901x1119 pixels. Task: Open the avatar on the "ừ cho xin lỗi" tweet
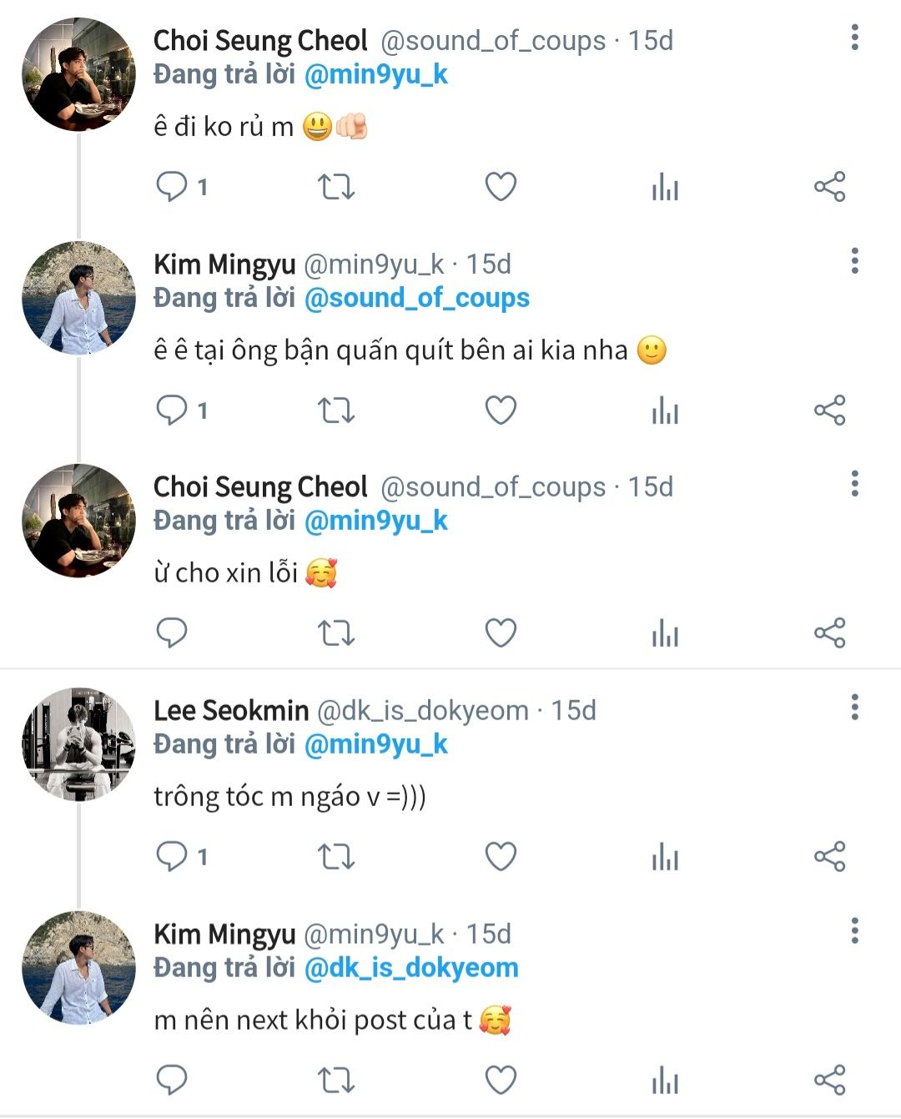click(78, 521)
